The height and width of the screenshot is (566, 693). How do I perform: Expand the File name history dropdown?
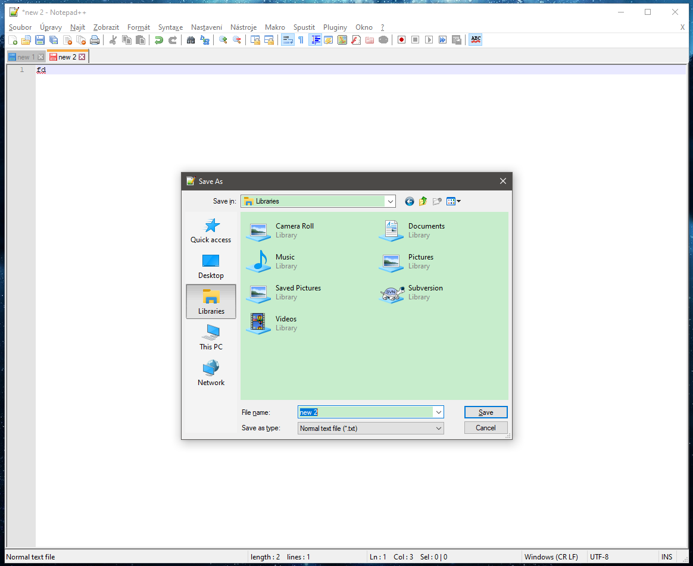[438, 412]
